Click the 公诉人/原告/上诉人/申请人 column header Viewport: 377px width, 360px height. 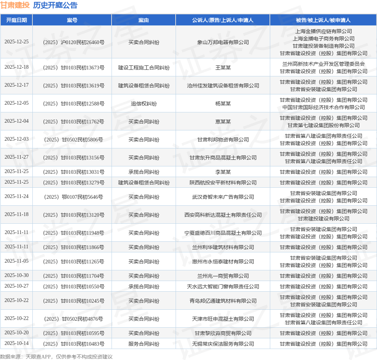(223, 20)
